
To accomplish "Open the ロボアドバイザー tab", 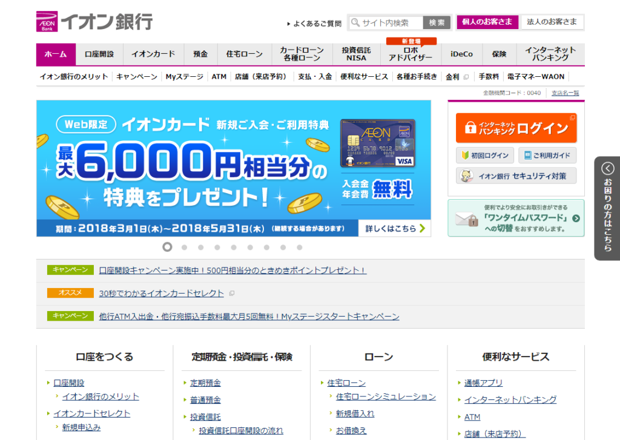I will [x=411, y=54].
